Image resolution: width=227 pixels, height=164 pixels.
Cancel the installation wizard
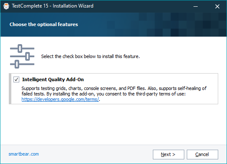coord(202,154)
